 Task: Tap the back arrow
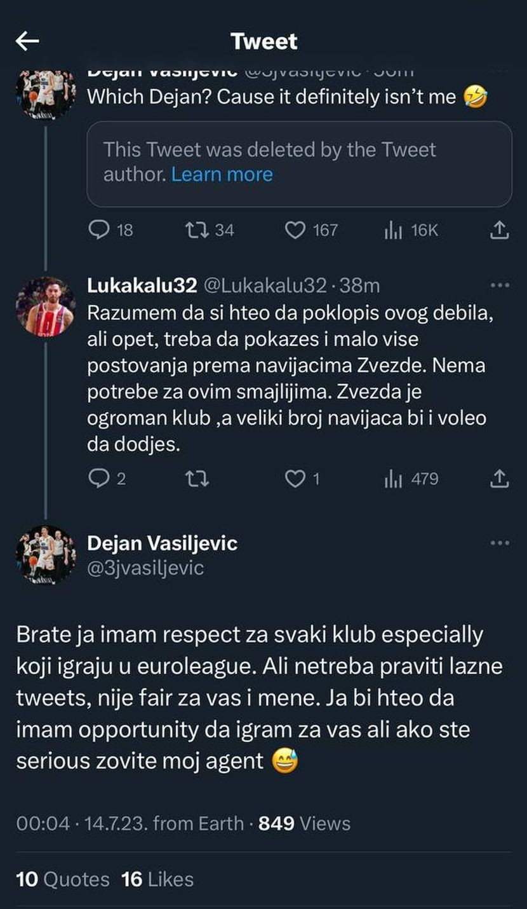tap(27, 42)
